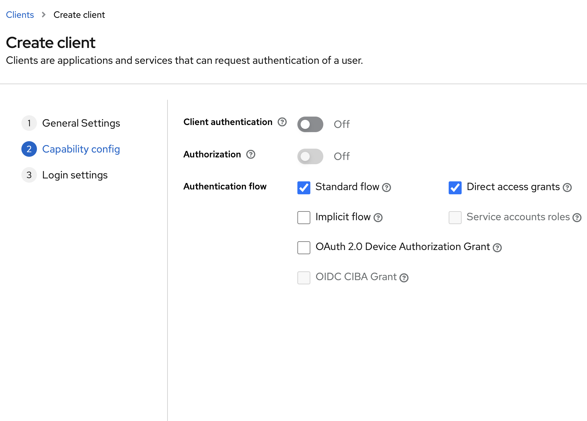Click the OIDC CIBA Grant help icon

(x=404, y=278)
